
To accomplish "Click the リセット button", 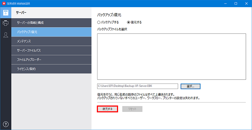I will pos(132,109).
